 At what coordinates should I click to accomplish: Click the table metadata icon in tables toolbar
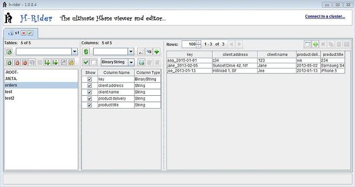click(63, 62)
